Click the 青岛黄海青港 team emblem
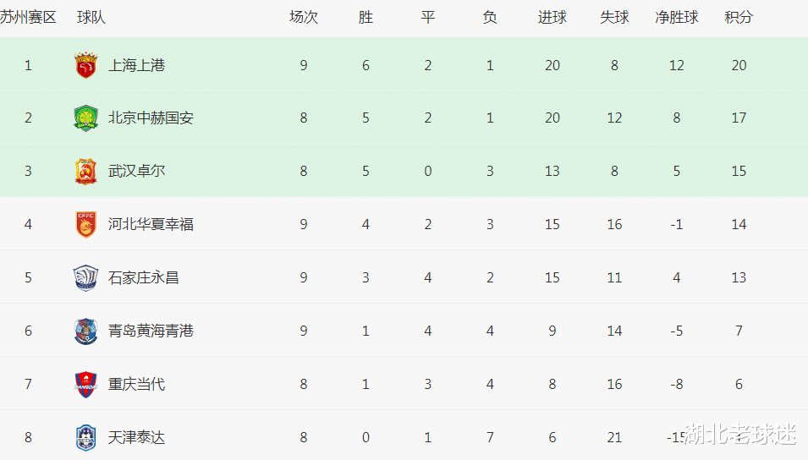 pos(85,331)
